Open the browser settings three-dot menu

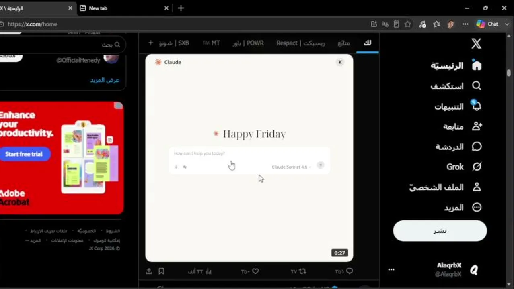(465, 24)
